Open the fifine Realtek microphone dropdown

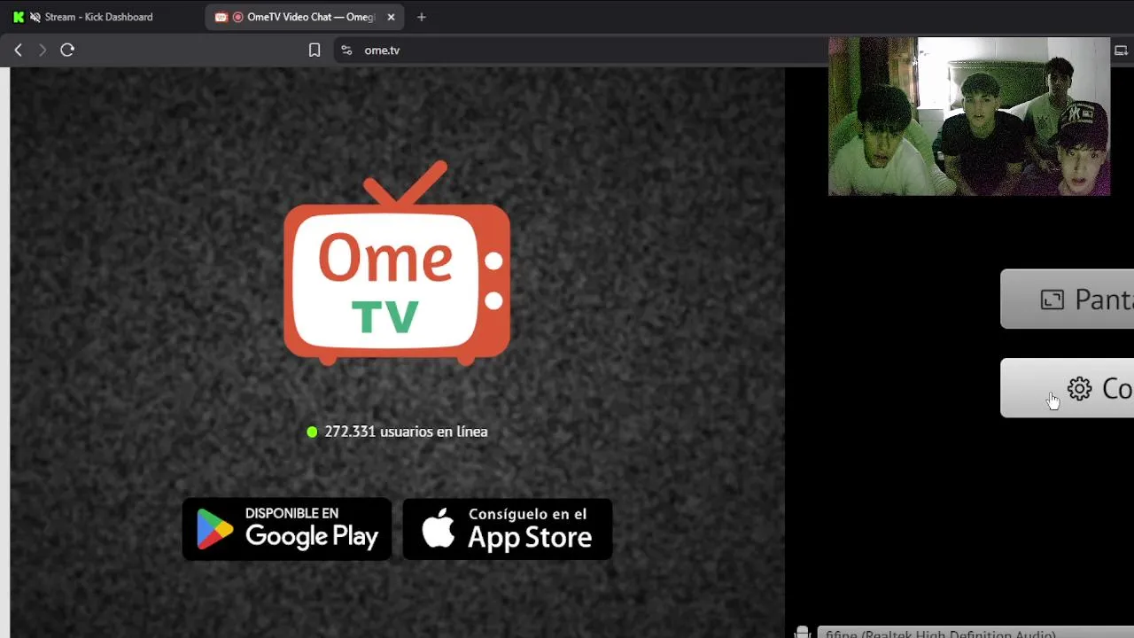pyautogui.click(x=975, y=633)
